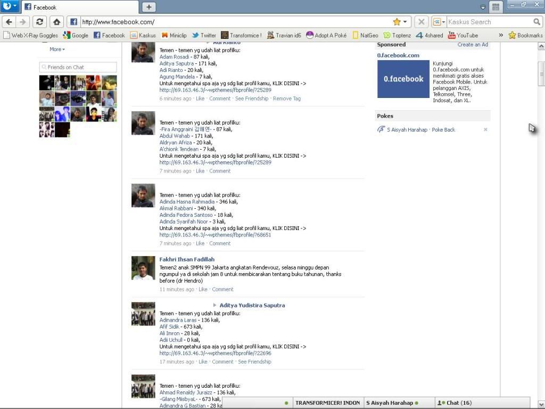
Task: Open the browser home page
Action: pos(56,22)
